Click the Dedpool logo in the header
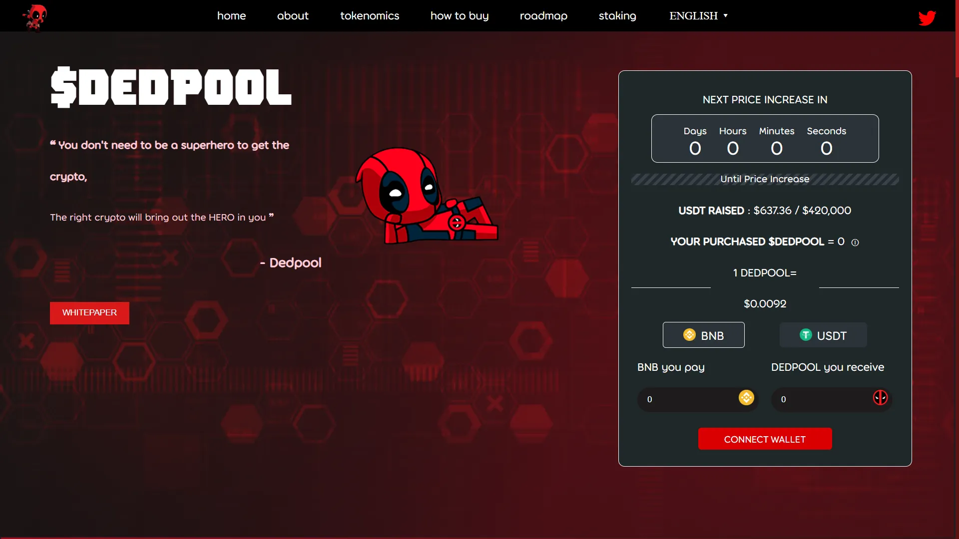 [x=35, y=17]
